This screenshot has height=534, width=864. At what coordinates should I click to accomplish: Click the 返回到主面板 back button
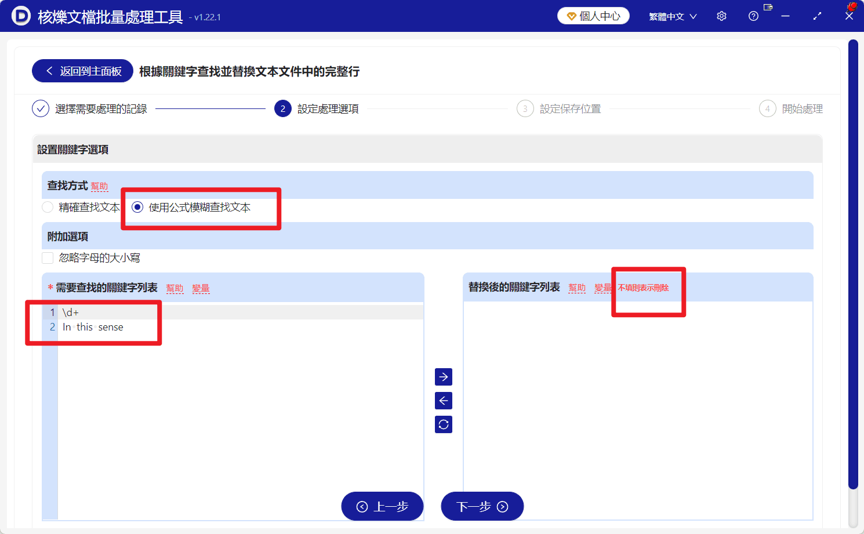tap(82, 70)
